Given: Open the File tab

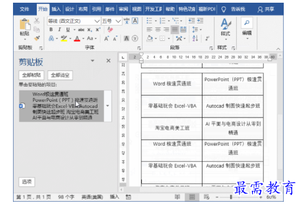Looking at the screenshot, I should tap(24, 9).
